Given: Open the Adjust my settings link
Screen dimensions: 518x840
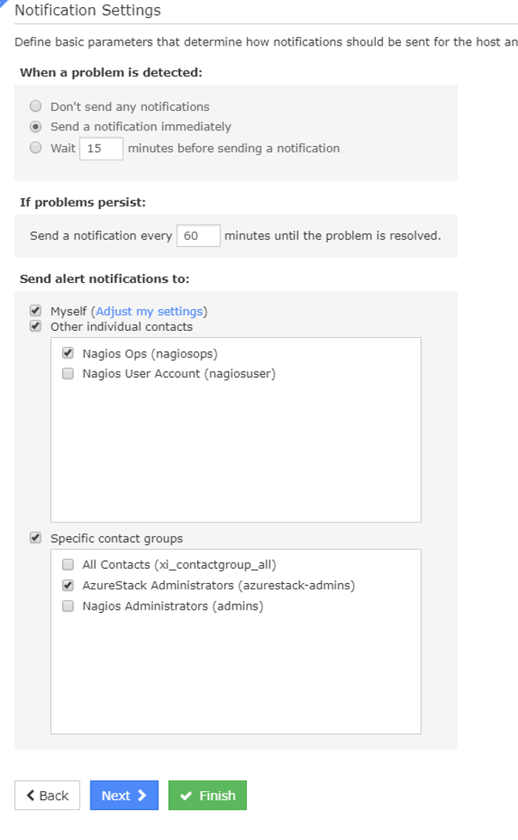Looking at the screenshot, I should tap(149, 312).
